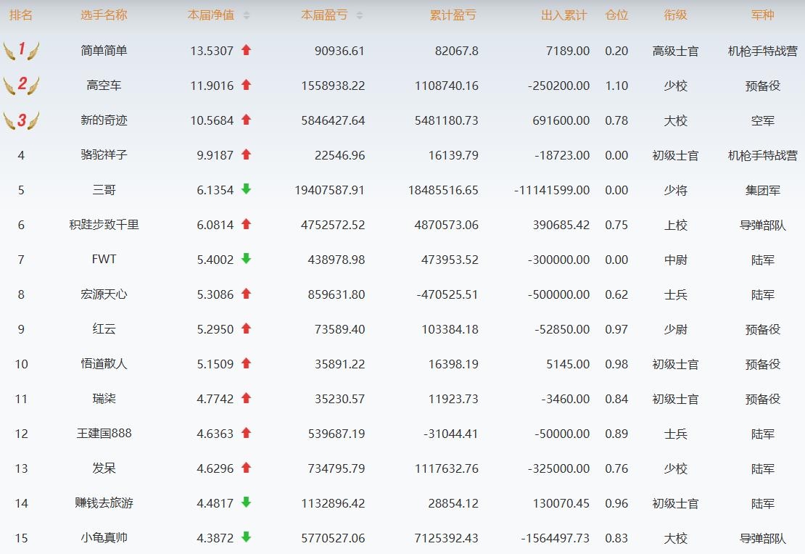Click the 选手名称 column header
This screenshot has width=805, height=554.
click(104, 15)
